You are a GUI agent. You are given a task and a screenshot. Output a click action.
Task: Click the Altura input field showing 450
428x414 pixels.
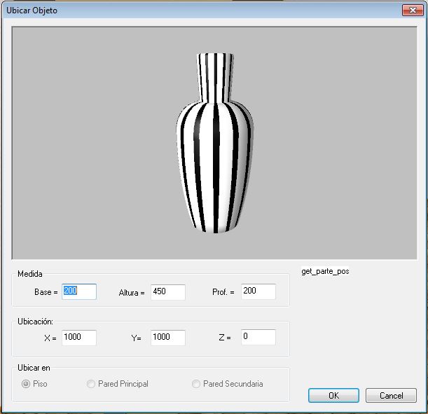point(168,292)
